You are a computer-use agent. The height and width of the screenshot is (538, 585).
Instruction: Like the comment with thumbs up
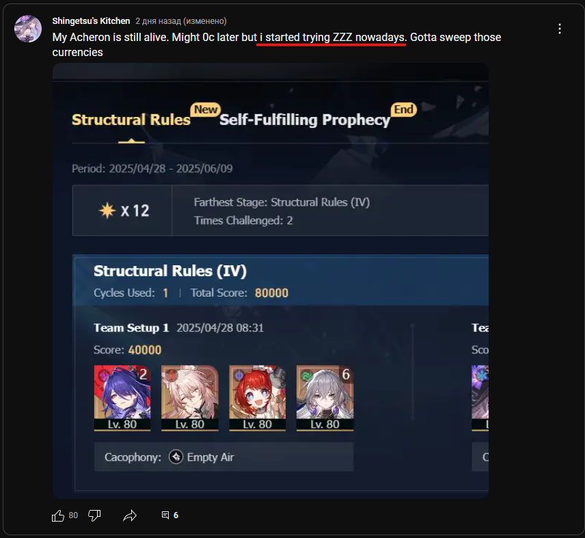click(58, 515)
